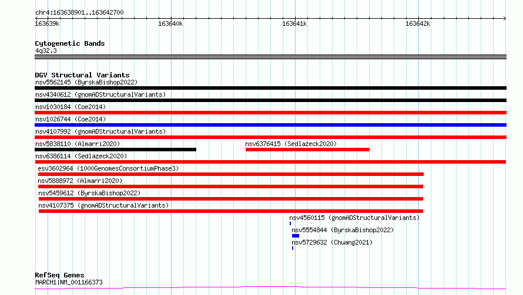The height and width of the screenshot is (295, 523).
Task: Click the nsv5554844 (ByrskaBishop2022) label
Action: tap(343, 230)
